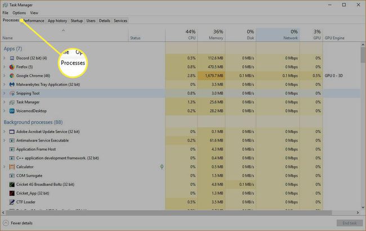This screenshot has width=366, height=231.
Task: Select the Processes tab
Action: tap(11, 20)
